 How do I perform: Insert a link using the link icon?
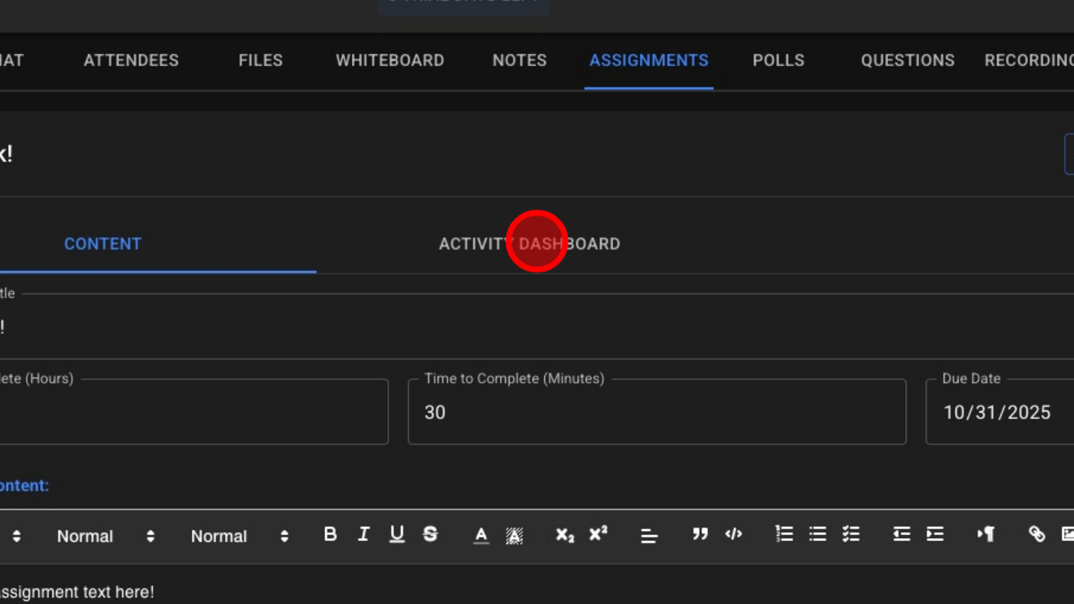pos(1036,534)
